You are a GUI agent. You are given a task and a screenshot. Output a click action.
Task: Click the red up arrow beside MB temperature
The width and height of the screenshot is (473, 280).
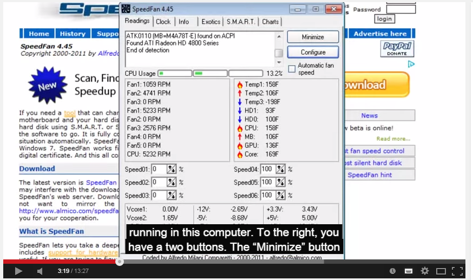[x=240, y=137]
